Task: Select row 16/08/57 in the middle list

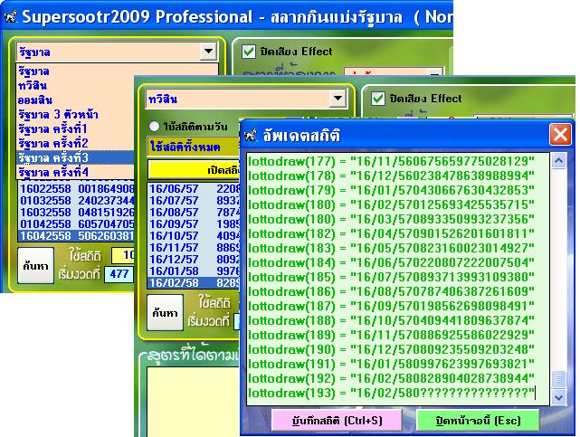Action: click(x=194, y=213)
